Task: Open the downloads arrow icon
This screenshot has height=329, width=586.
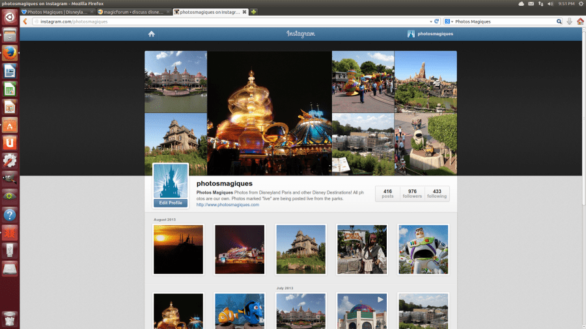Action: pyautogui.click(x=569, y=21)
